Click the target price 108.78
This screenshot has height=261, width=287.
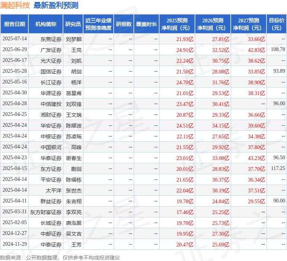pos(278,50)
